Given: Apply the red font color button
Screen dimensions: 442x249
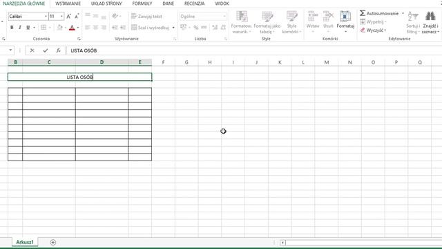Looking at the screenshot, I should [x=72, y=28].
